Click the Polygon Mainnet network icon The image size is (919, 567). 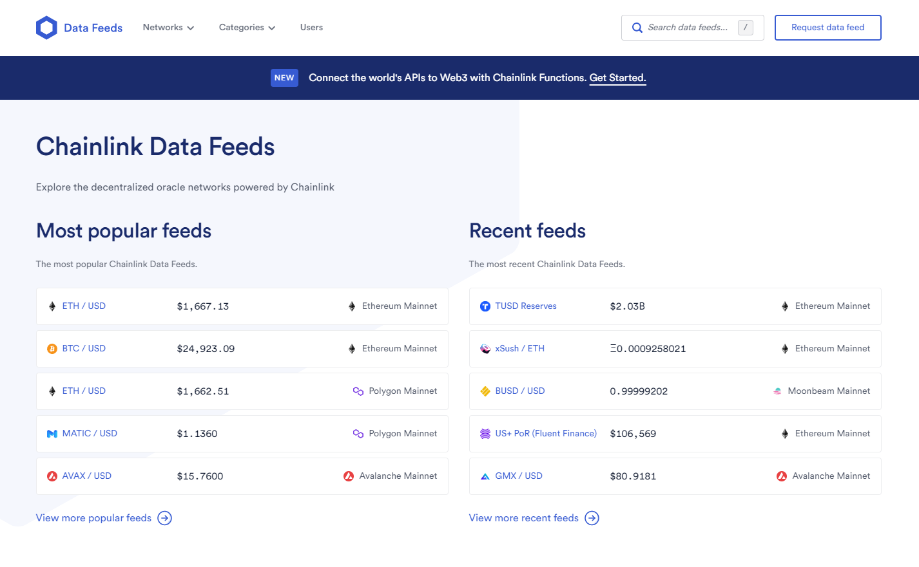[x=358, y=391]
